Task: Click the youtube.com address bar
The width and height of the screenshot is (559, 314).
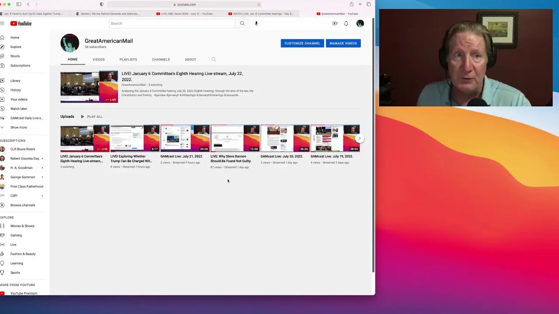Action: pos(184,4)
